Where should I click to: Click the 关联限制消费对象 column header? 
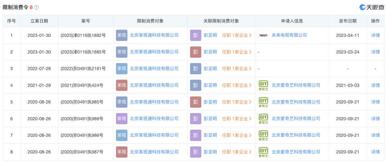tap(221, 21)
